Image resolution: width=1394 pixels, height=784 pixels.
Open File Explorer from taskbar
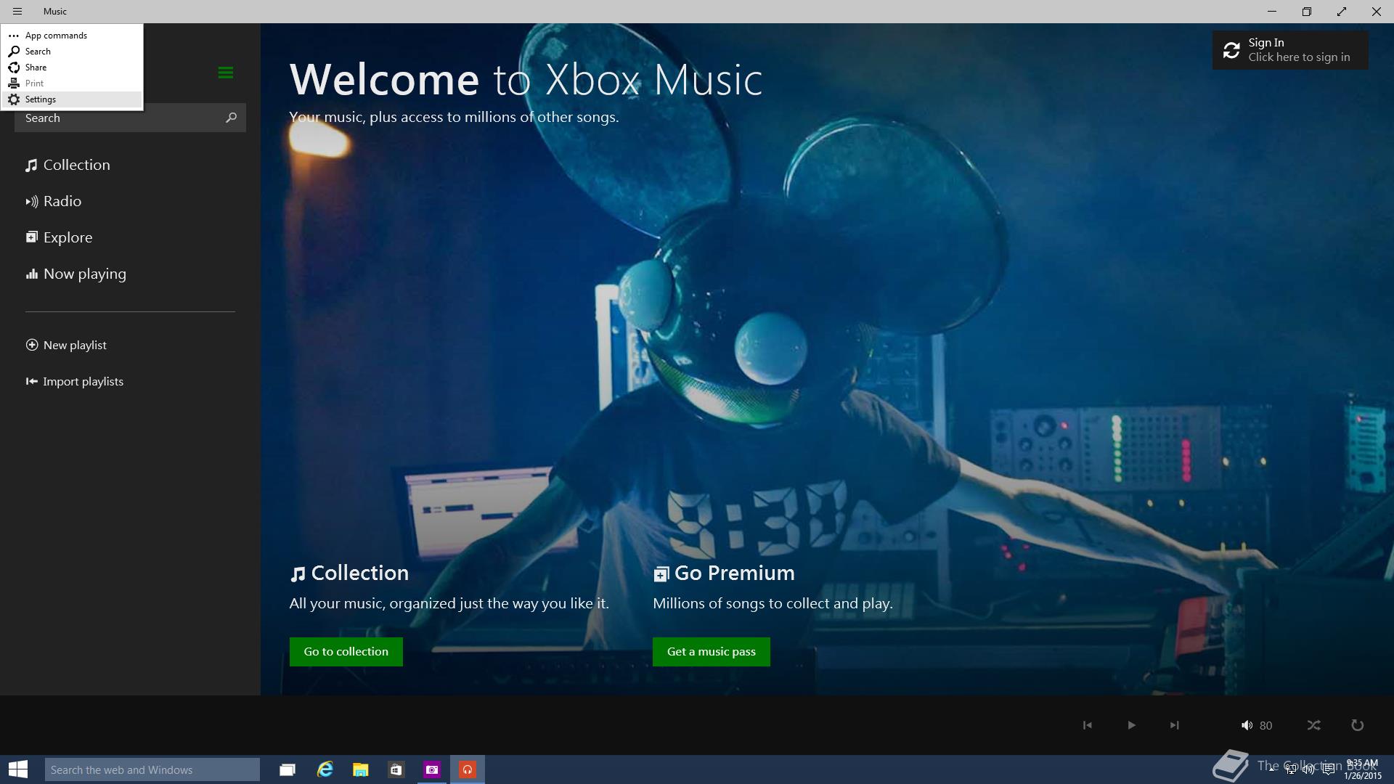[360, 769]
